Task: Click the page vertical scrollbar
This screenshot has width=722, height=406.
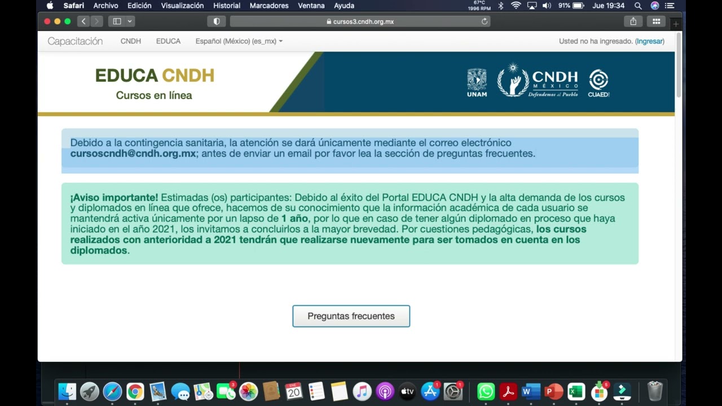Action: click(x=679, y=65)
